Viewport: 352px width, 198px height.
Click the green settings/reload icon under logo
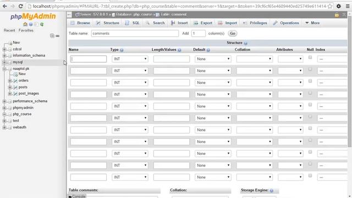[42, 24]
